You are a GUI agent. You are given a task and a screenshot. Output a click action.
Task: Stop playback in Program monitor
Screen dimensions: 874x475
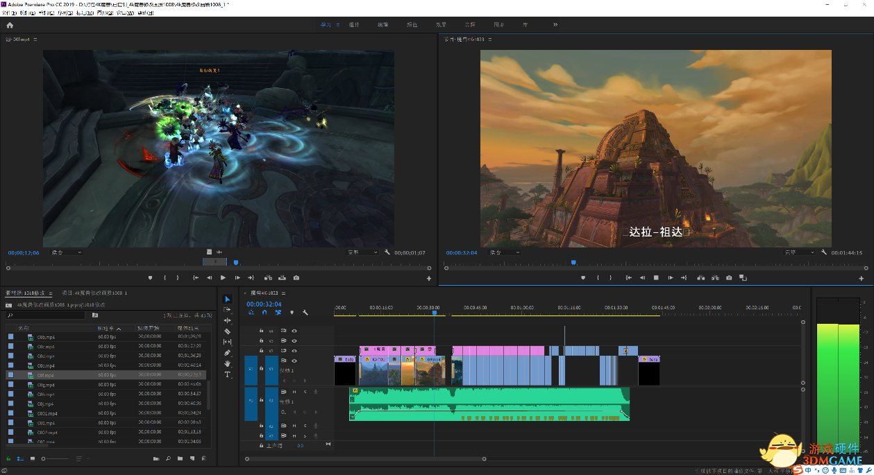[656, 277]
